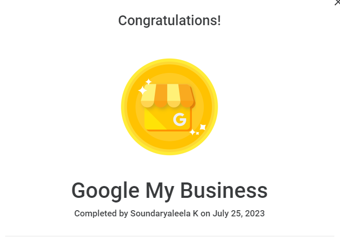The height and width of the screenshot is (240, 340).
Task: Select the "Congratulations!" heading
Action: [x=169, y=21]
